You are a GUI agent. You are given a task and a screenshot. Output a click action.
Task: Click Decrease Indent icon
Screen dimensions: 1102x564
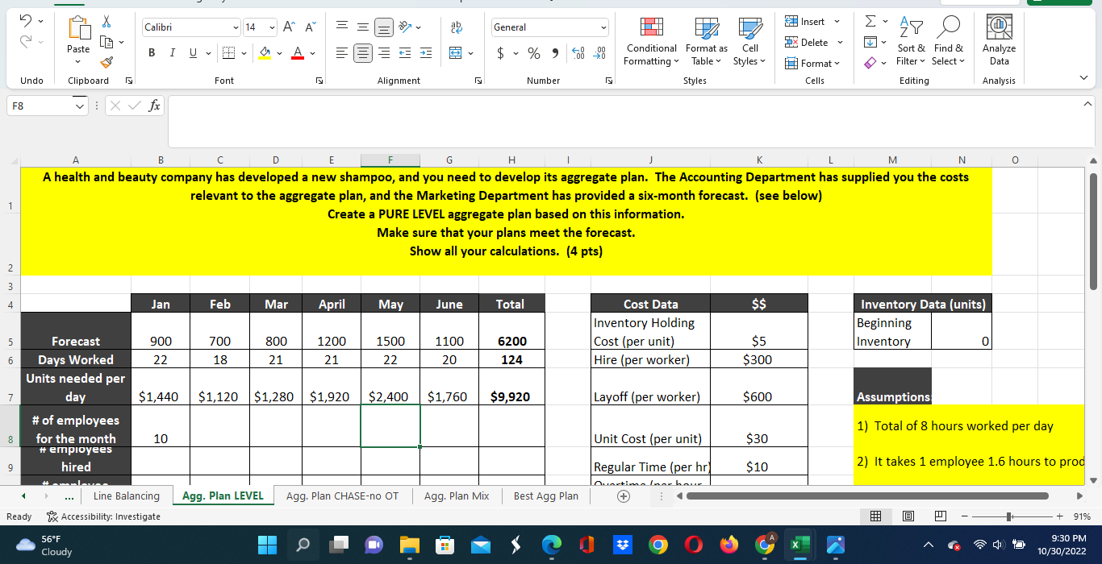coord(403,53)
